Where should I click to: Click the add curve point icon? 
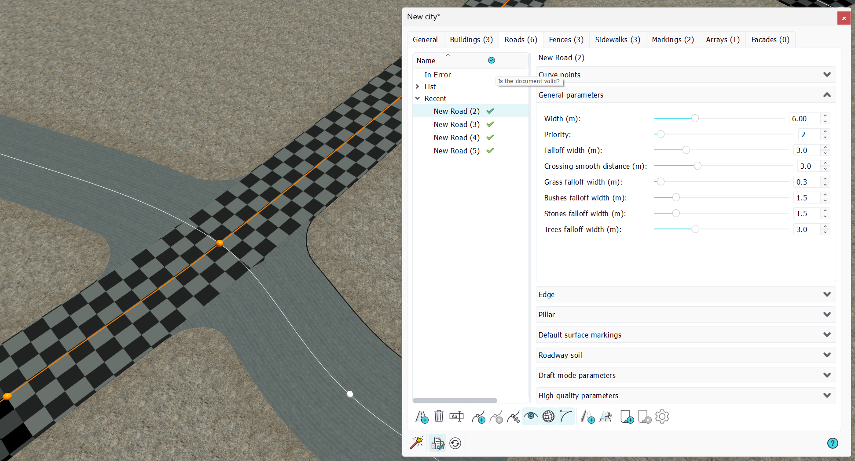pos(478,417)
